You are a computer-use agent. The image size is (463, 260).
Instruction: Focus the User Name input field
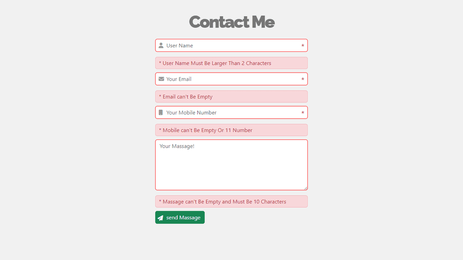[x=231, y=46]
